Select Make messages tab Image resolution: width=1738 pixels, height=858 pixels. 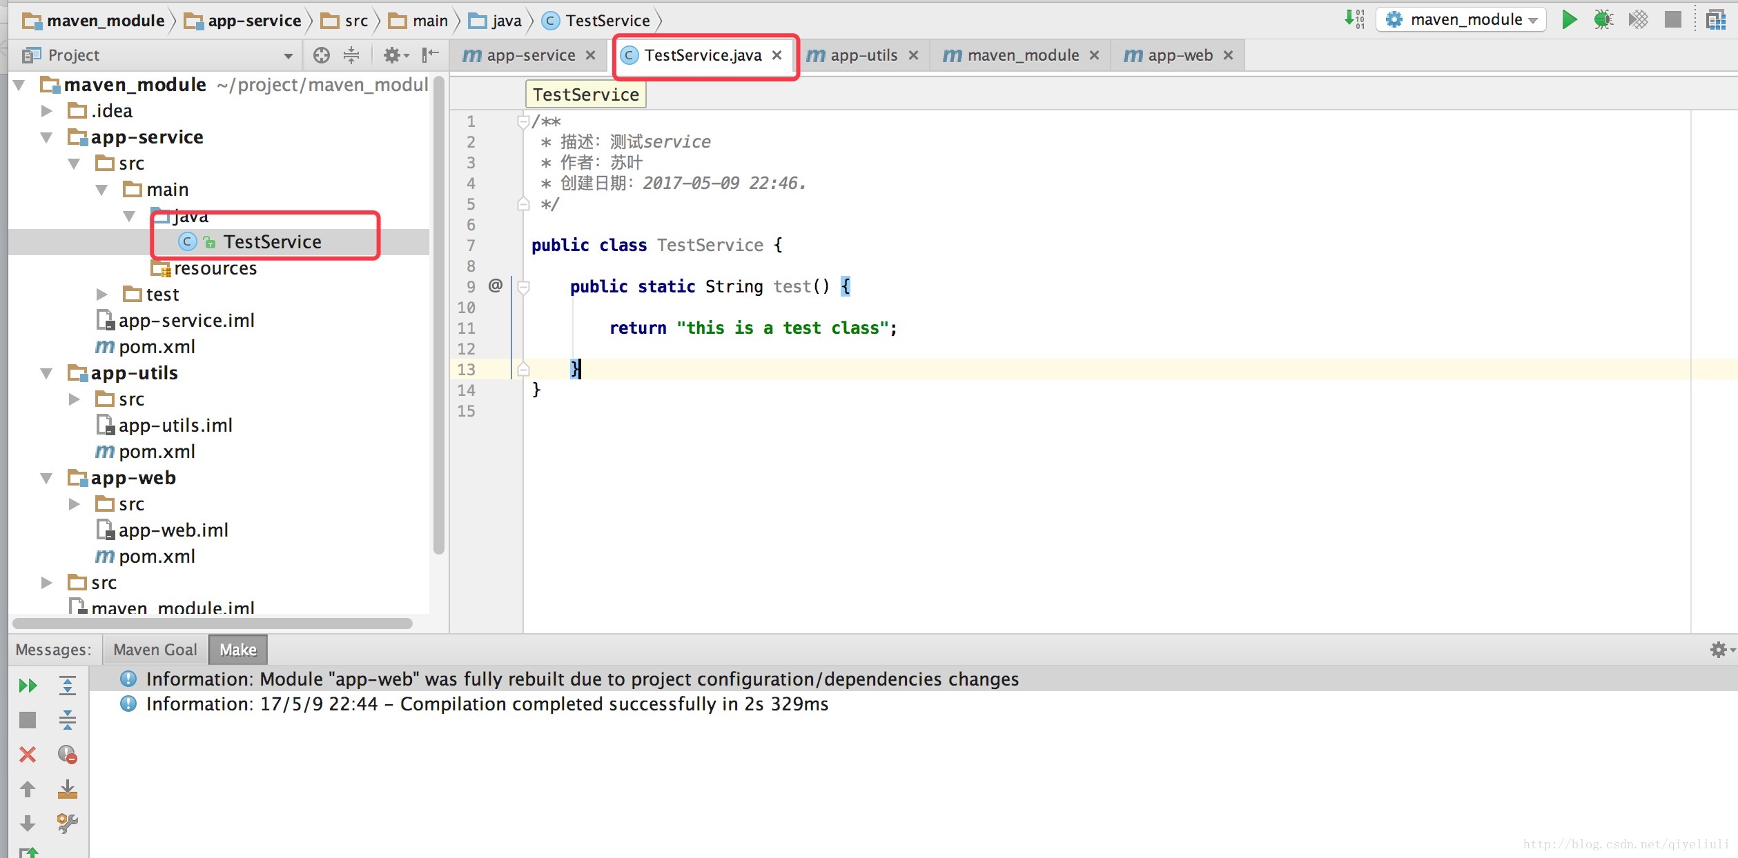tap(238, 650)
